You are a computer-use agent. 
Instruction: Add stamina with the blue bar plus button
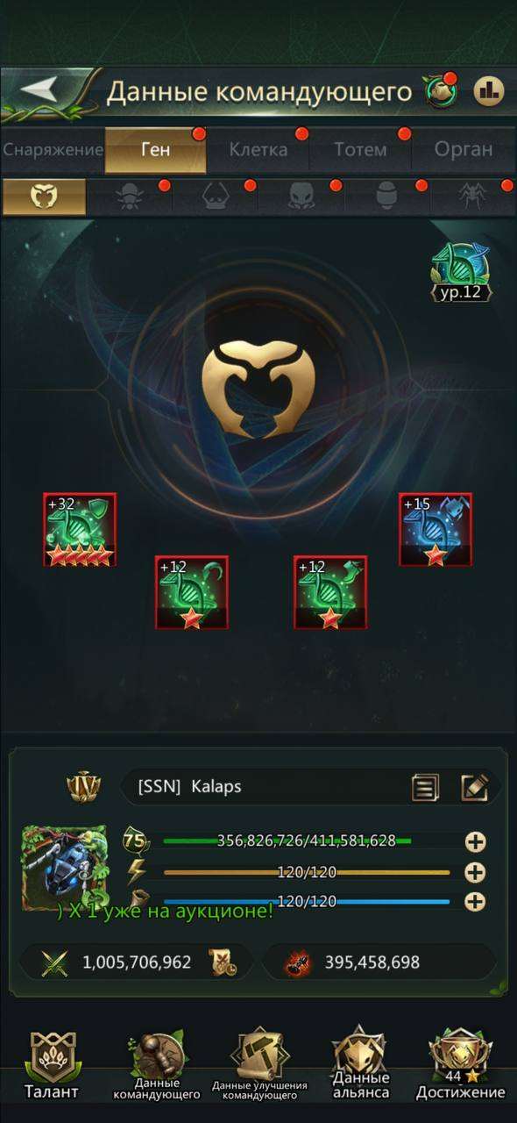pos(475,902)
